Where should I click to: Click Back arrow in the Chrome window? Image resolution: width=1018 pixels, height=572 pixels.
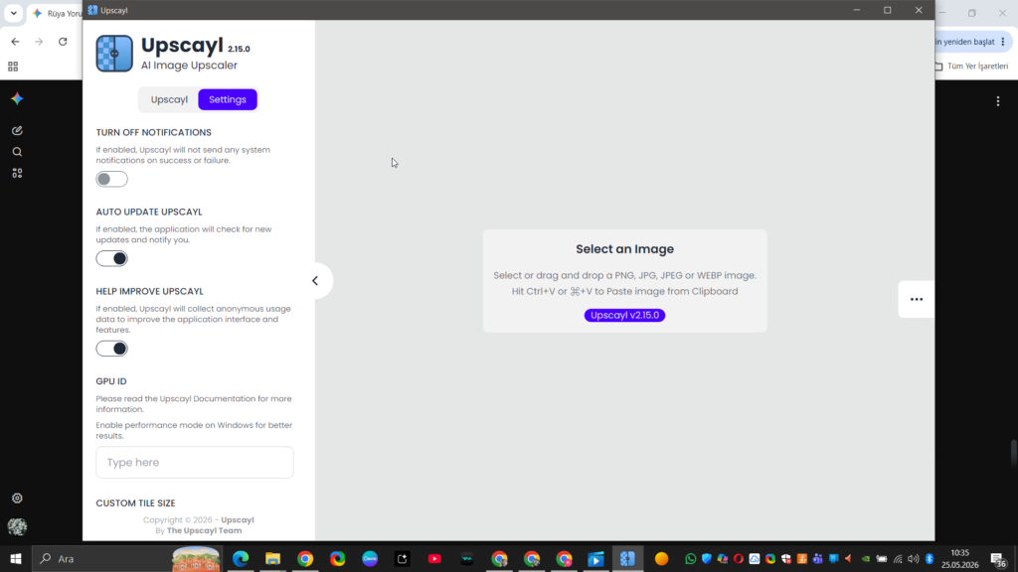[16, 42]
